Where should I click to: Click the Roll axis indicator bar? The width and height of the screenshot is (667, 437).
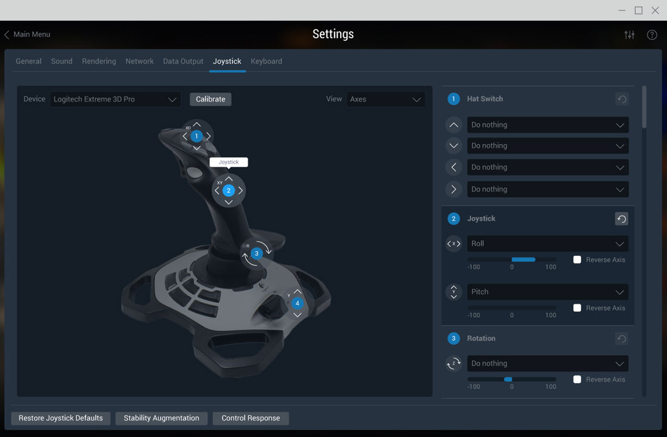tap(512, 259)
